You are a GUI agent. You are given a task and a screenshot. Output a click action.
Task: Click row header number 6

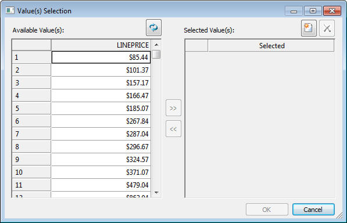pos(31,121)
